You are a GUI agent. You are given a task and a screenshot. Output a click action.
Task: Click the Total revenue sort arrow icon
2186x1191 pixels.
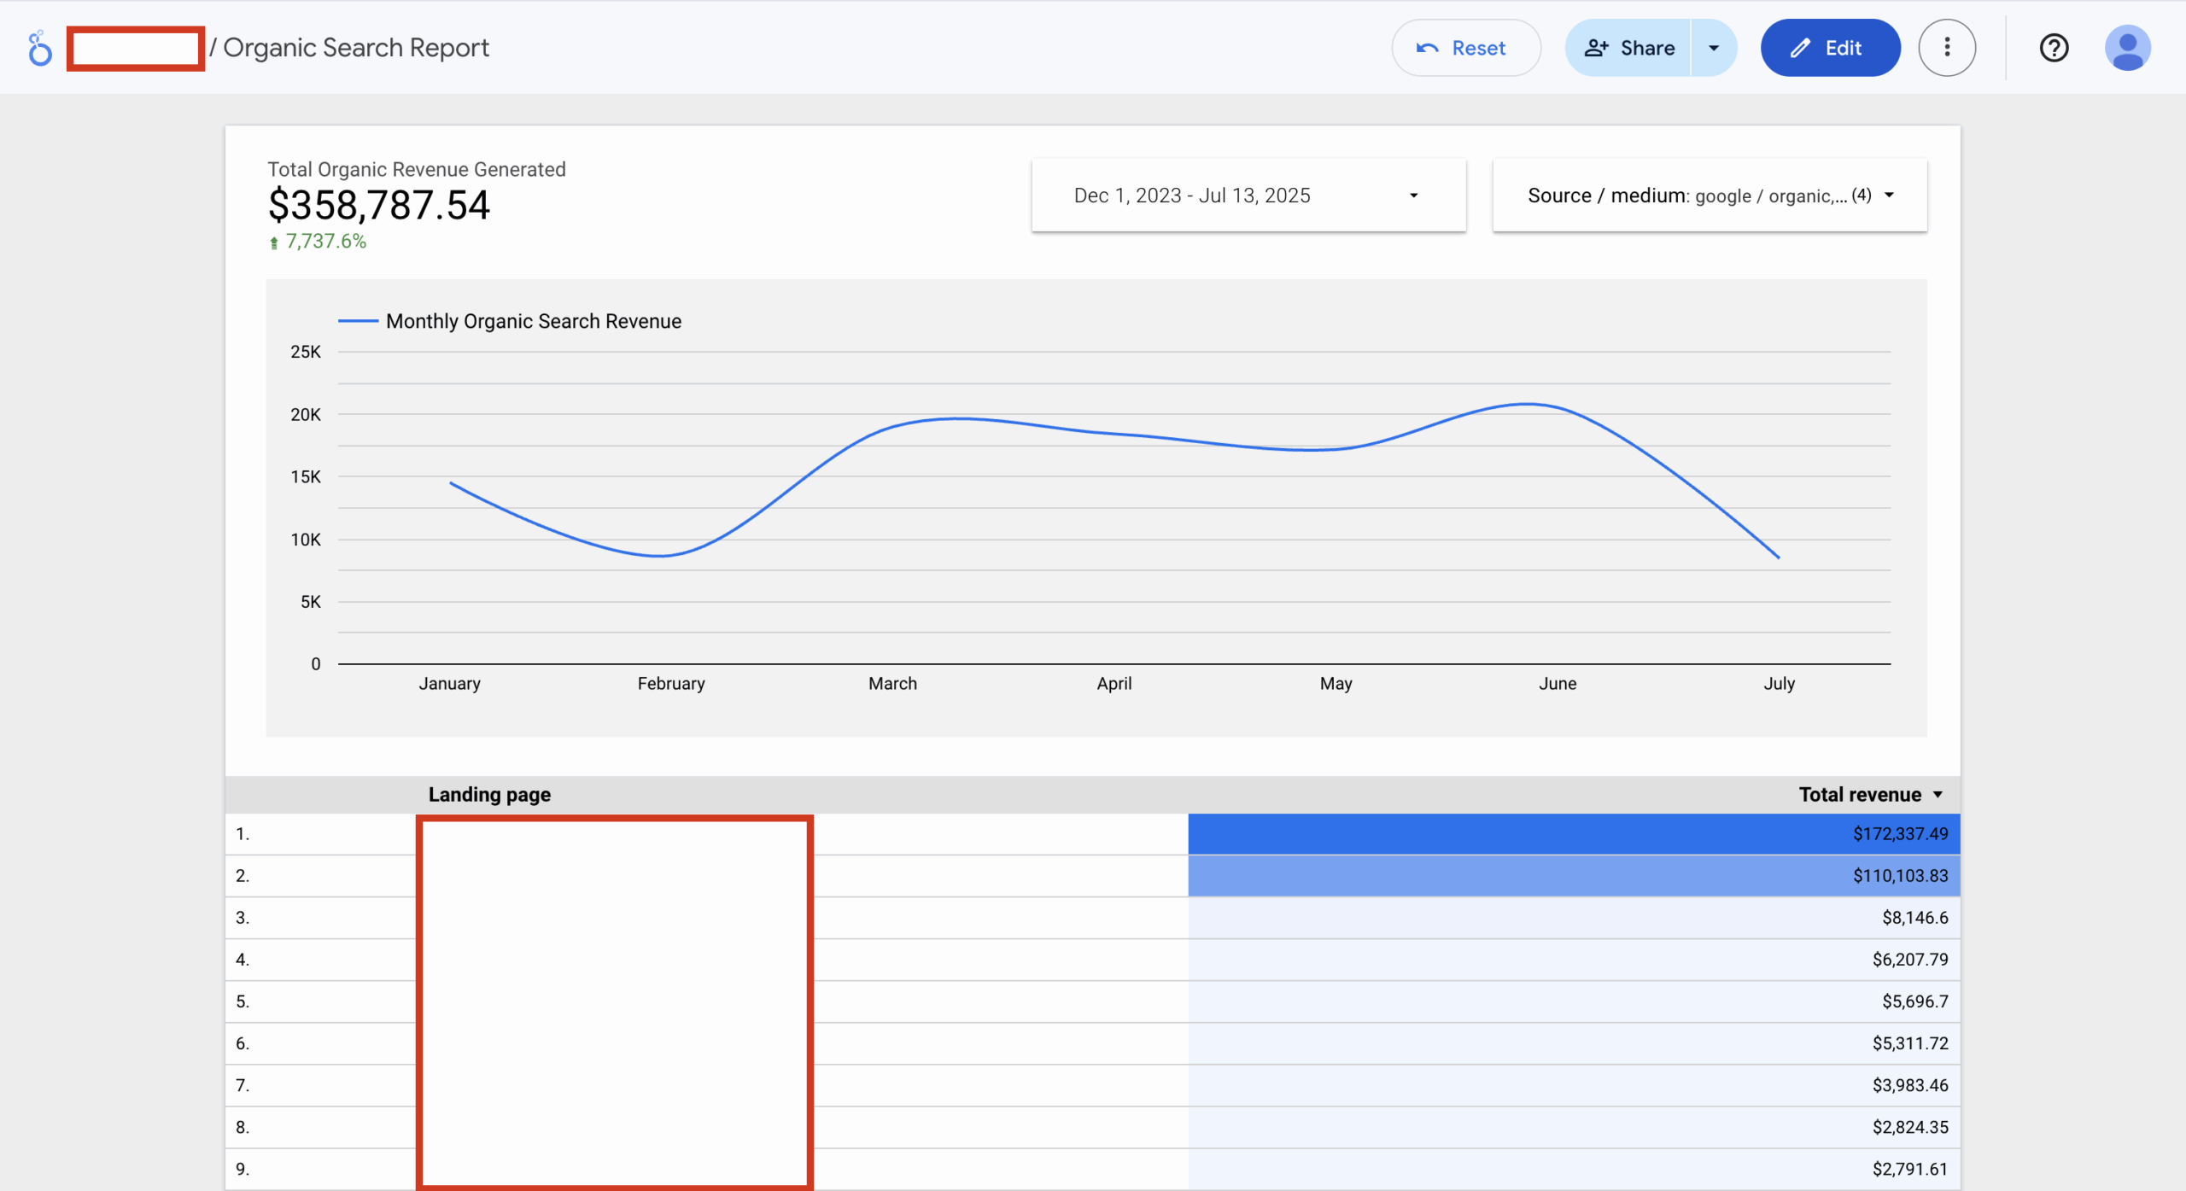(1938, 795)
